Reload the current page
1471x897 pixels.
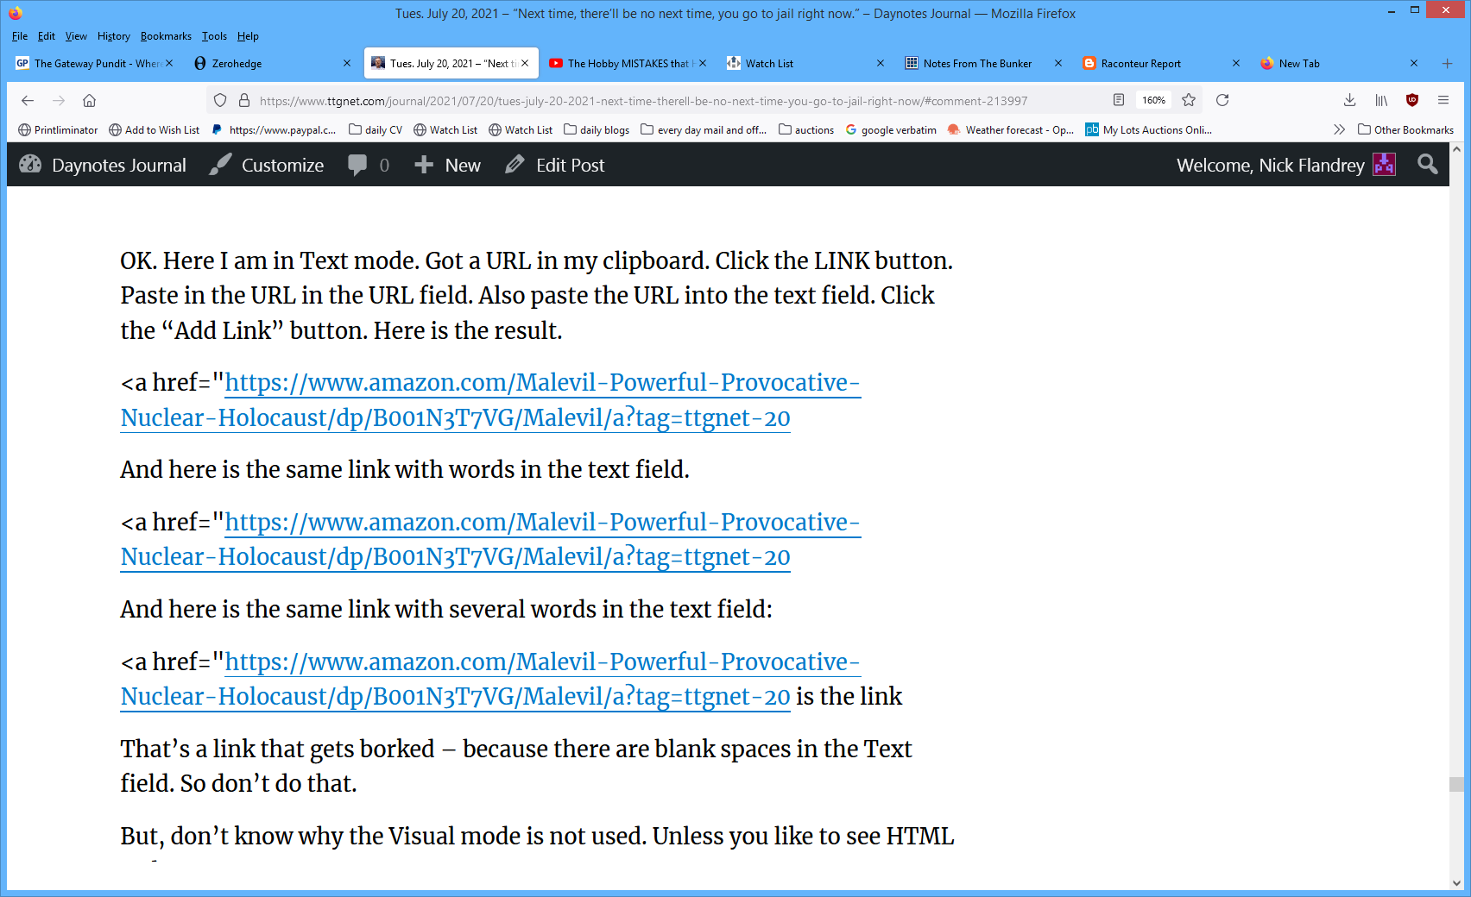[x=1222, y=100]
